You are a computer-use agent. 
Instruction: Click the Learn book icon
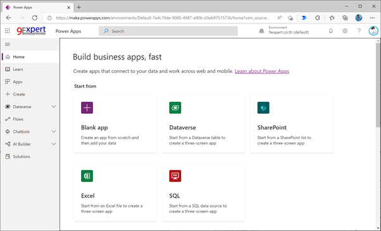click(x=8, y=69)
